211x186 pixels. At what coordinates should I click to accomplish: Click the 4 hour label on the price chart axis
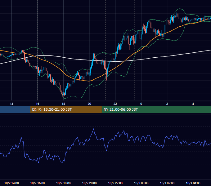pyautogui.click(x=193, y=104)
